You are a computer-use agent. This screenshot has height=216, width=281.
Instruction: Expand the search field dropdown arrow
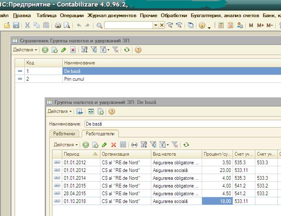pos(156,25)
